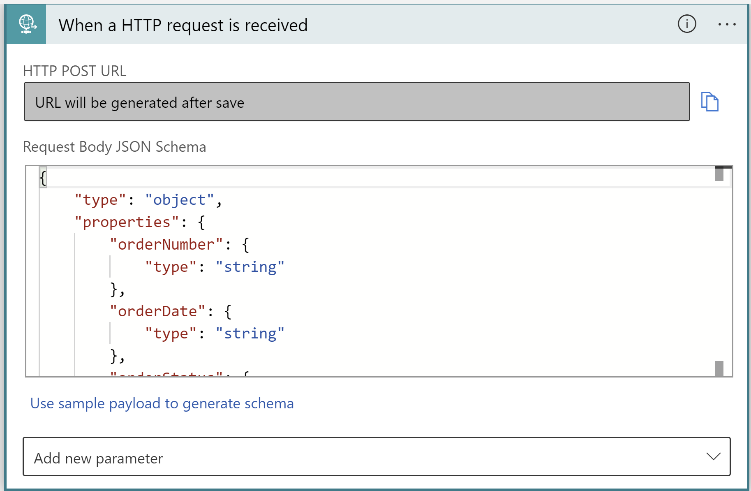751x491 pixels.
Task: Click the "object" value in schema
Action: click(x=179, y=200)
